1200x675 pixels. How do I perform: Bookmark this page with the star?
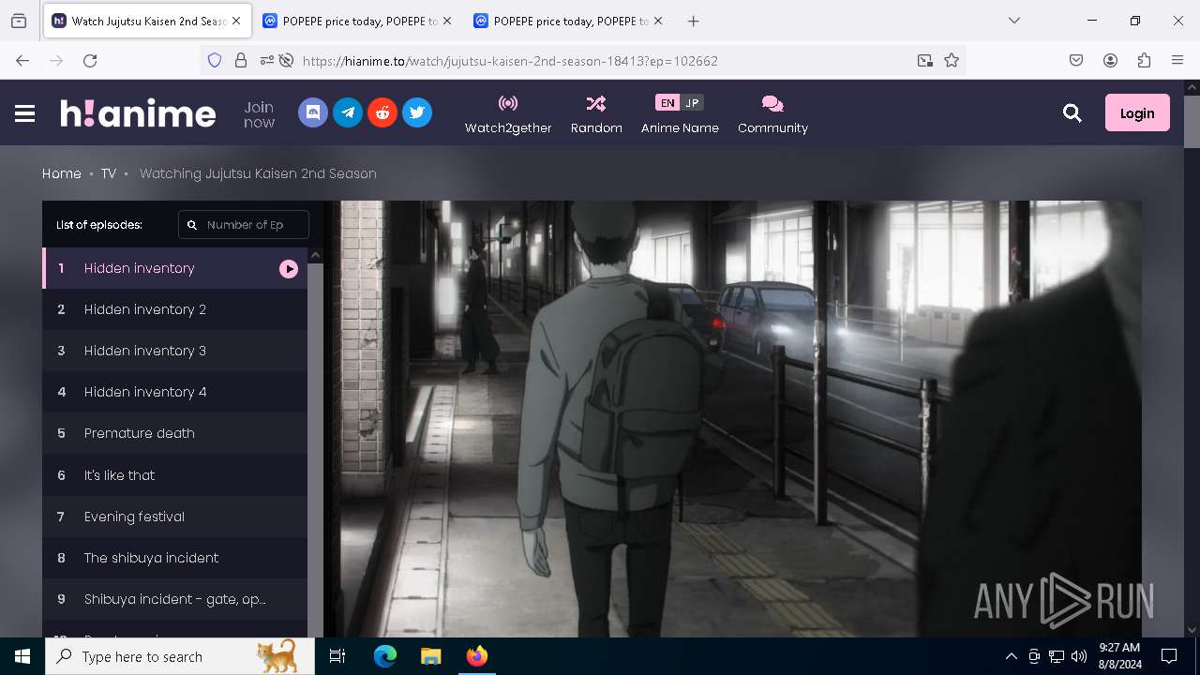[952, 60]
